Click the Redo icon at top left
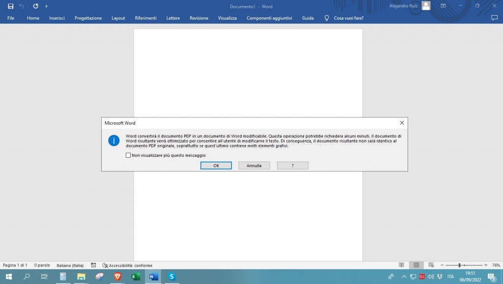Image resolution: width=503 pixels, height=284 pixels. (35, 6)
